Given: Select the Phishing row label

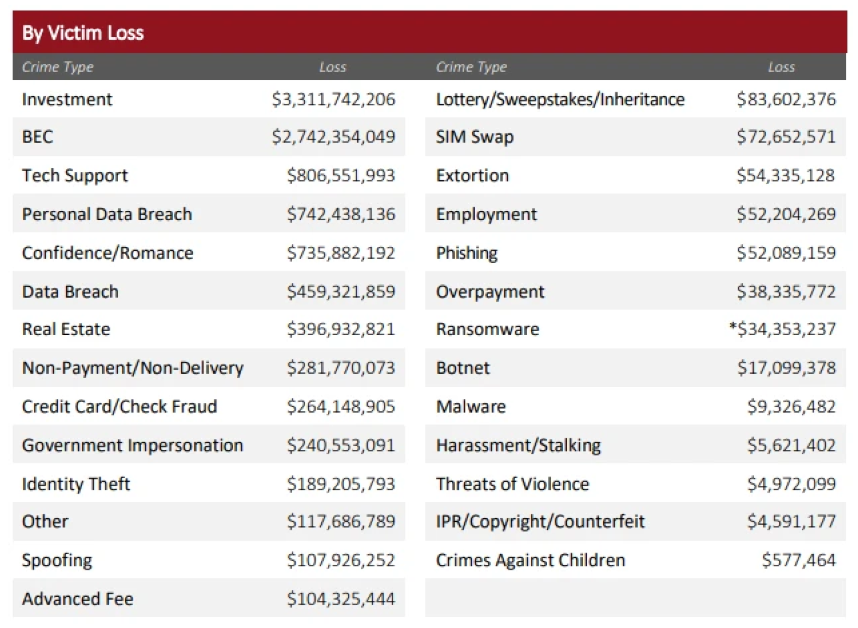Looking at the screenshot, I should click(x=467, y=253).
